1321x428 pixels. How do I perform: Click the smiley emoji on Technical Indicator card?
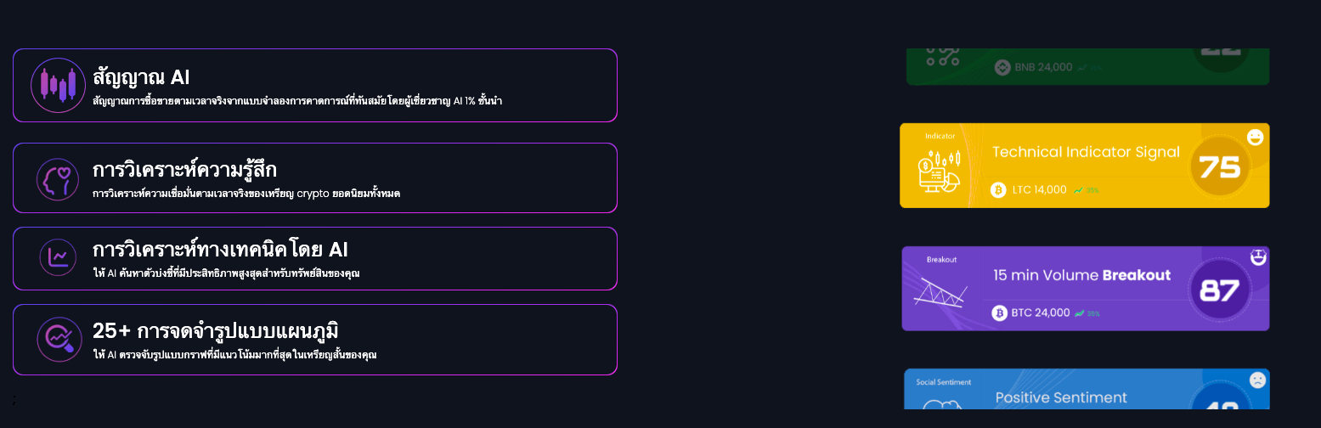[1255, 137]
